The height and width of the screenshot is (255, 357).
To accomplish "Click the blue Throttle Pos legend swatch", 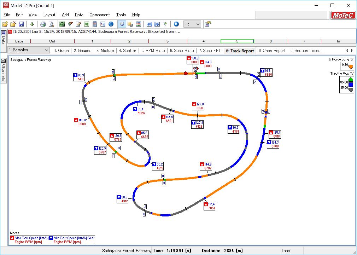I will tap(351, 85).
